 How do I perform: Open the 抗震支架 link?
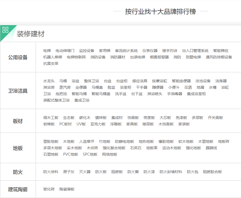pyautogui.click(x=51, y=63)
